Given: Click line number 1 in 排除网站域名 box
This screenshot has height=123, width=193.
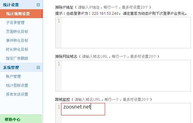Looking at the screenshot, I should (59, 64).
